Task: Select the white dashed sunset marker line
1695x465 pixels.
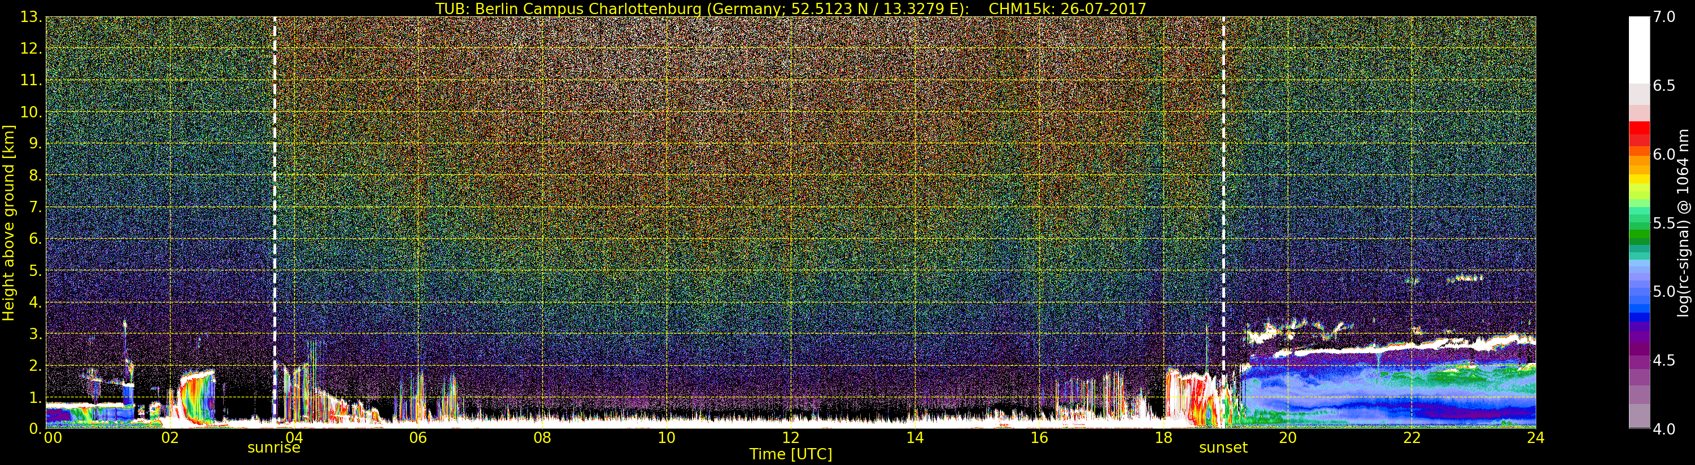Action: pos(1223,222)
